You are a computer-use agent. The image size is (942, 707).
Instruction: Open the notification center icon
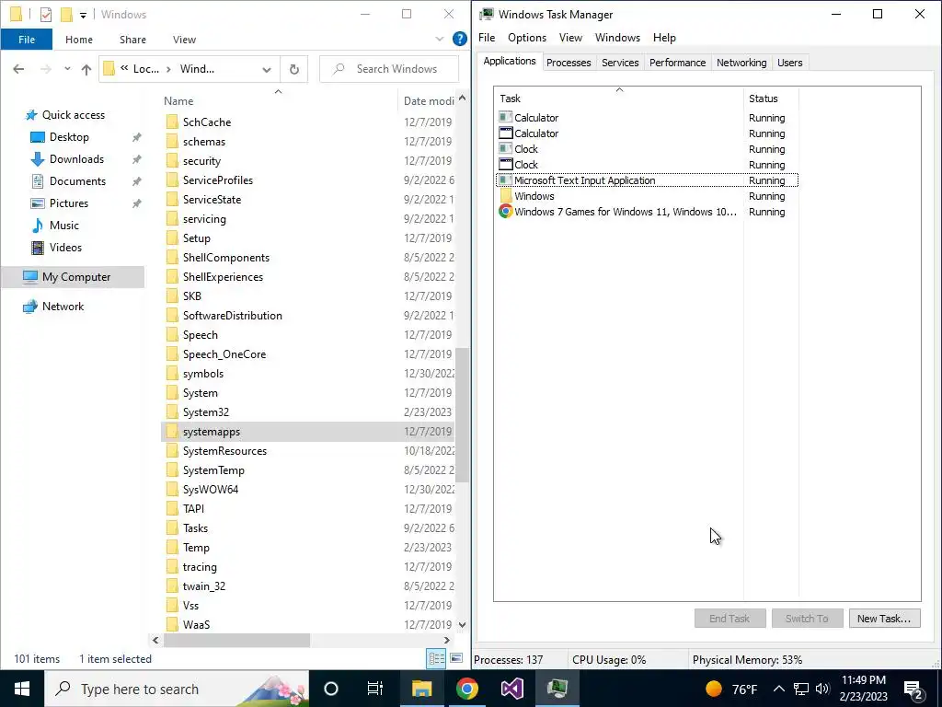(913, 689)
